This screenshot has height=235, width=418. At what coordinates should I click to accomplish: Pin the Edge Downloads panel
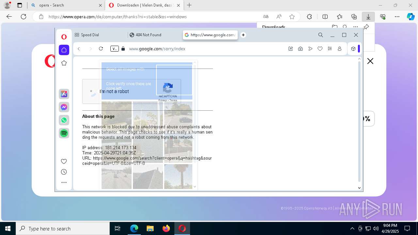(366, 27)
